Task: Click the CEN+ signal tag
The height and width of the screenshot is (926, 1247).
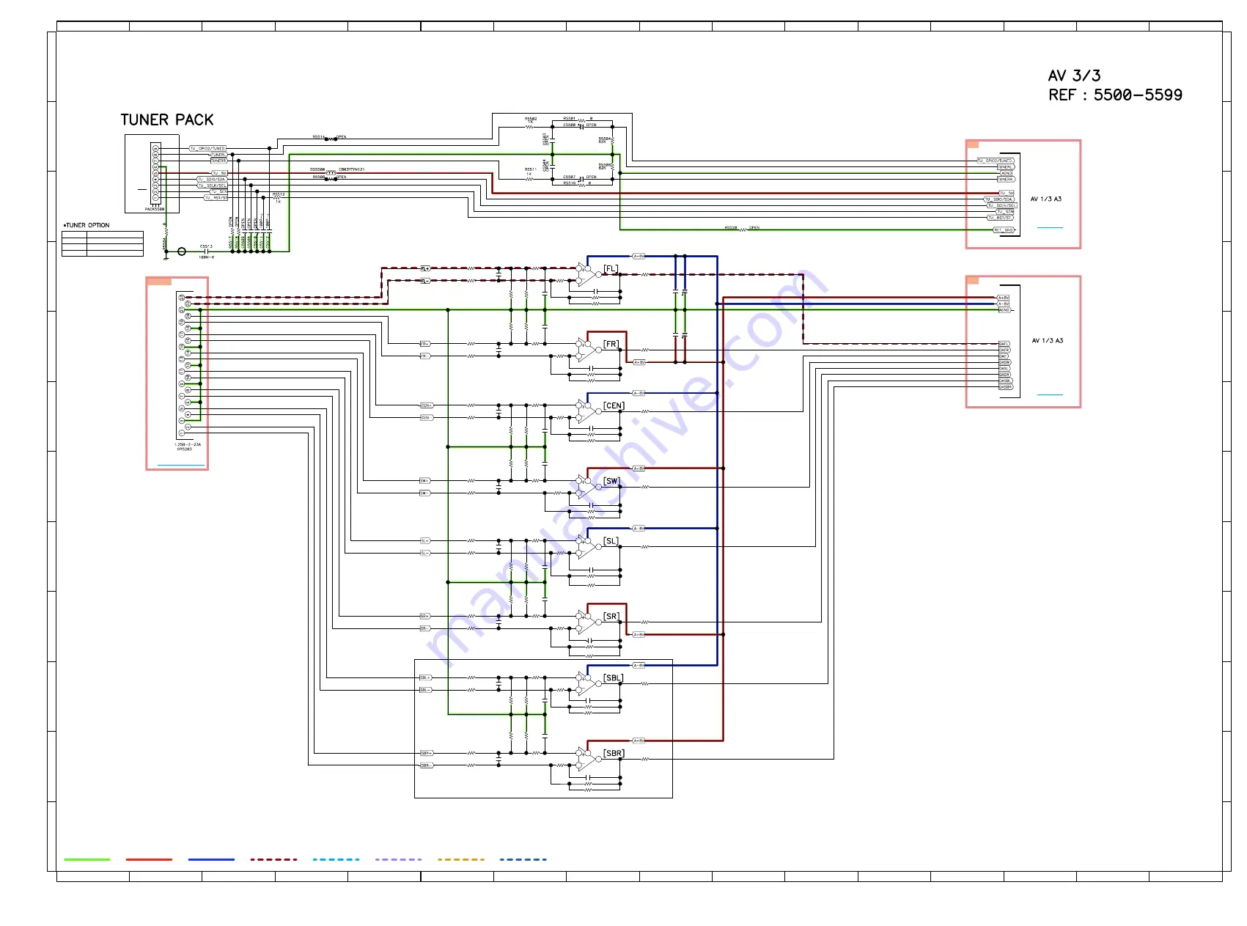Action: pos(426,405)
